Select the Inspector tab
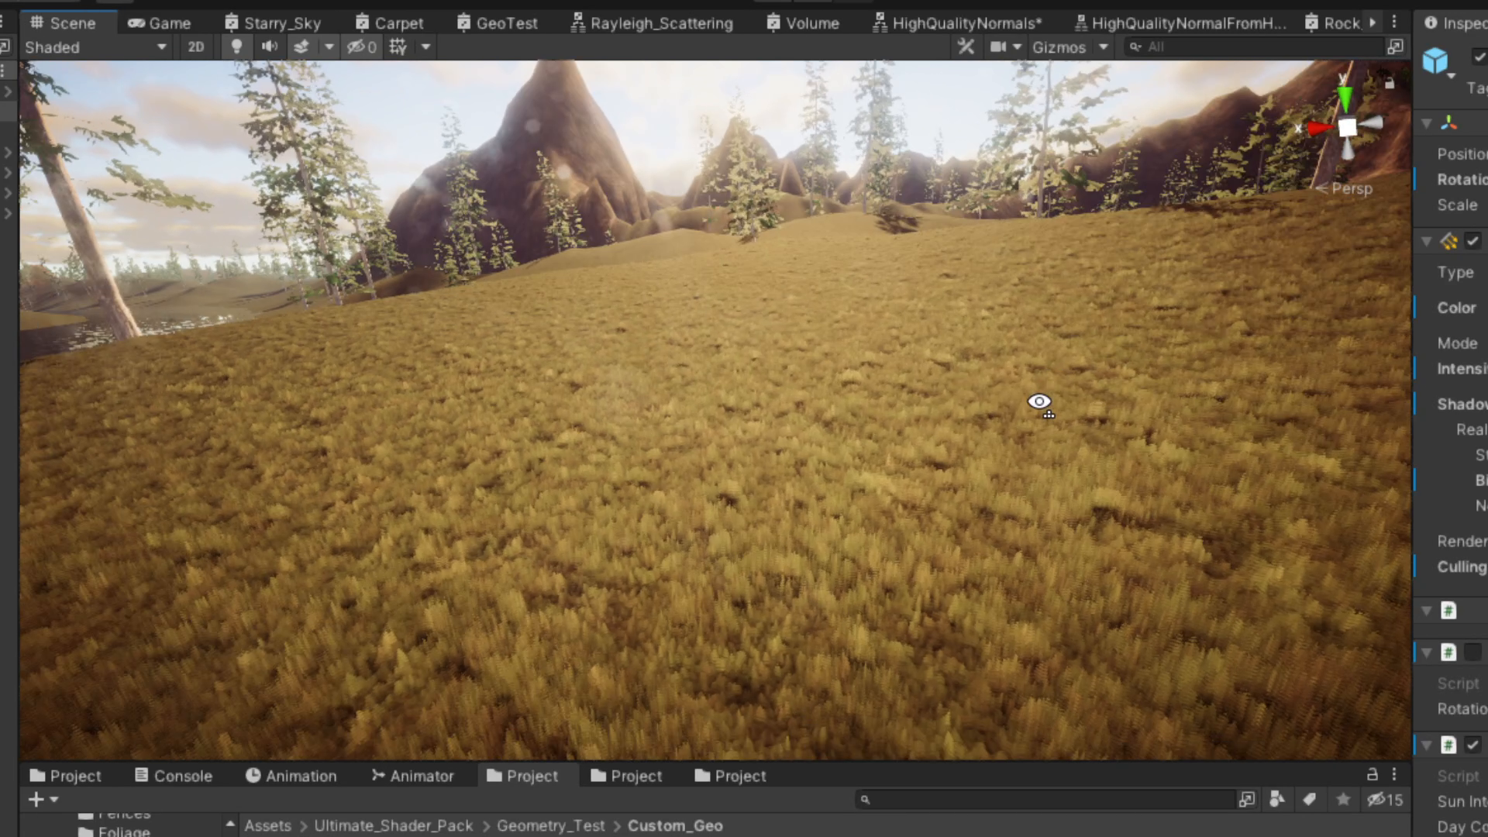The height and width of the screenshot is (837, 1488). 1455,22
